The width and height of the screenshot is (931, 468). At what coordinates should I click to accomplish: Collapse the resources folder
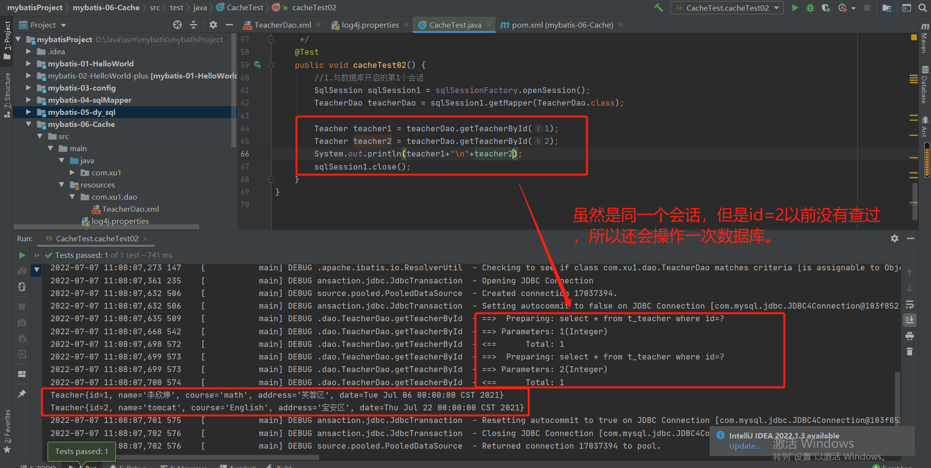coord(62,185)
